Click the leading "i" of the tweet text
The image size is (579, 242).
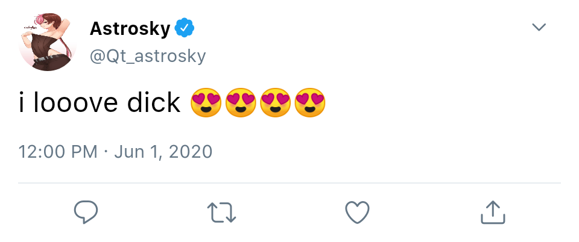(22, 104)
